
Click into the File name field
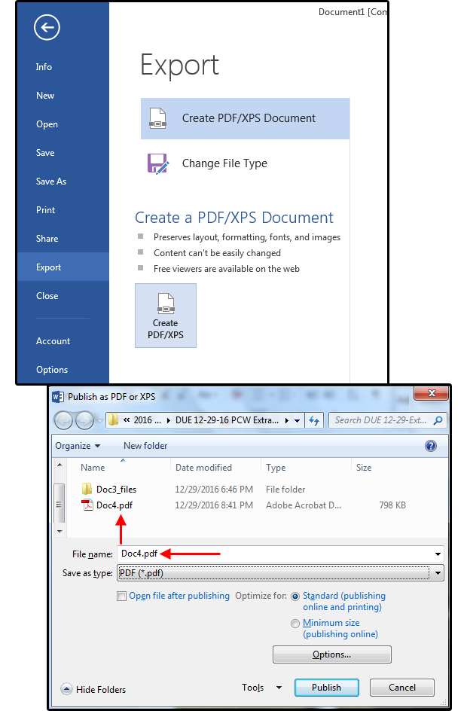tap(274, 554)
